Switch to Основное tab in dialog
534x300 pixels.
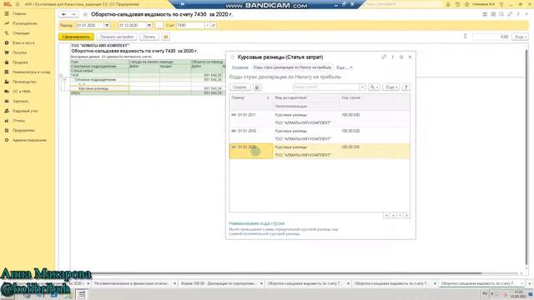(x=240, y=67)
